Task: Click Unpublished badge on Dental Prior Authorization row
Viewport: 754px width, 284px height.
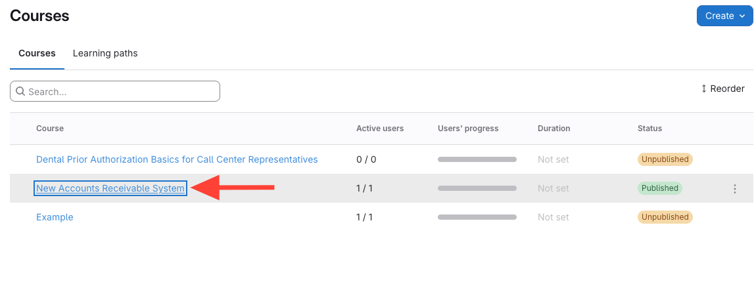Action: 665,159
